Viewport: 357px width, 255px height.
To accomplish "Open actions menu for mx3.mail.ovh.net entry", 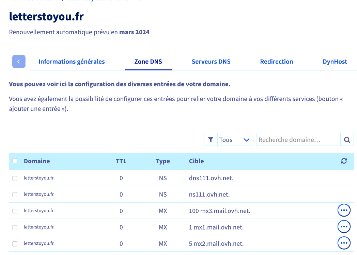I will click(x=344, y=210).
